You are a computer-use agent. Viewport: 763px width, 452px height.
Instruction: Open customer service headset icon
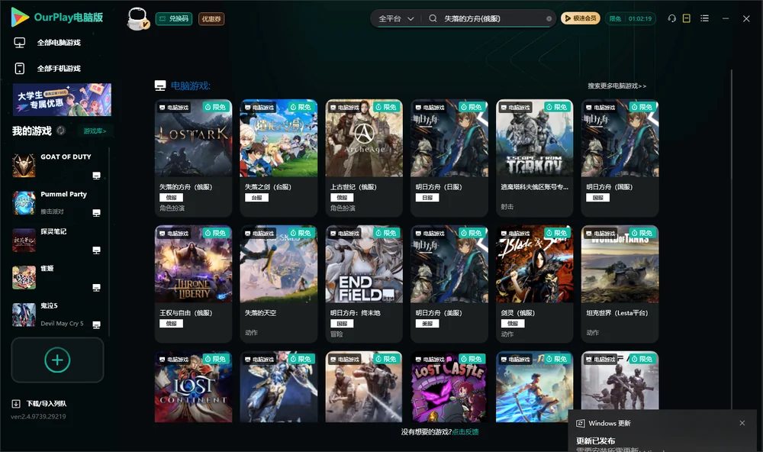pyautogui.click(x=672, y=18)
